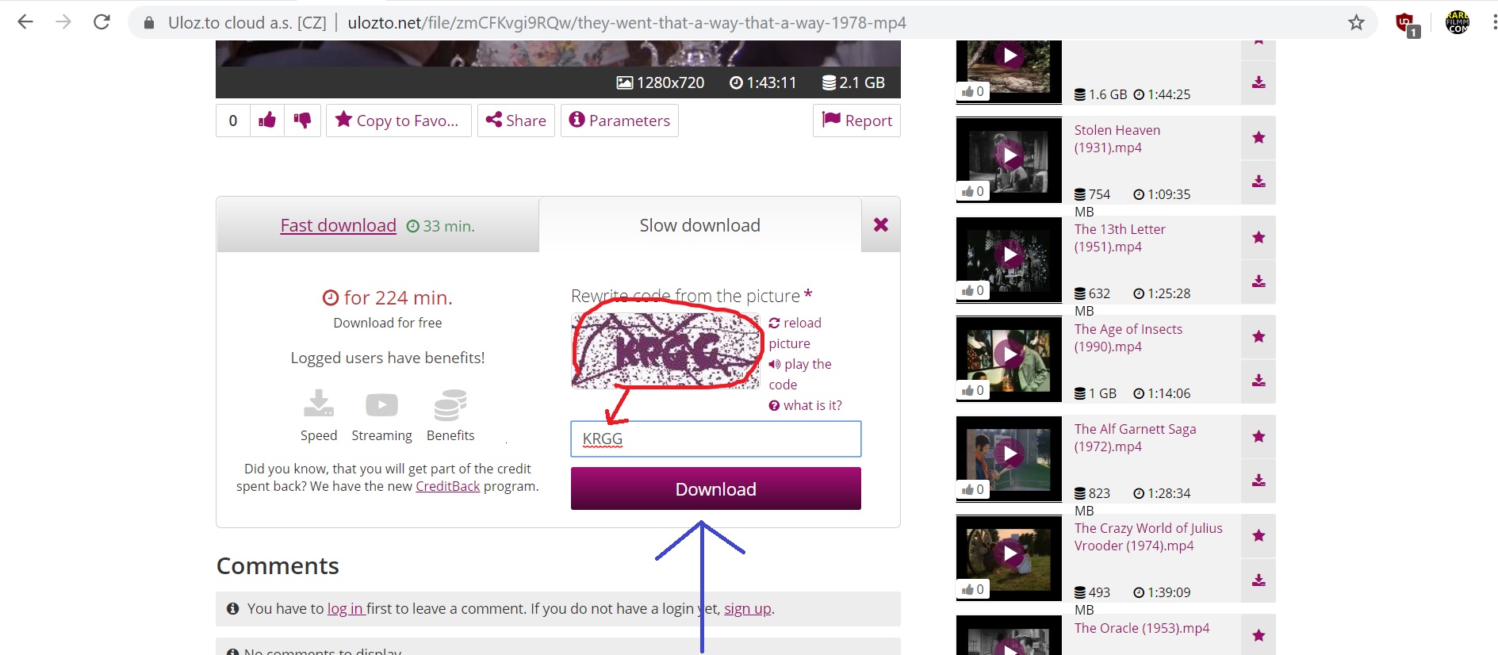Open The 13th Letter (1951).mp4 link
Image resolution: width=1498 pixels, height=655 pixels.
[1120, 238]
